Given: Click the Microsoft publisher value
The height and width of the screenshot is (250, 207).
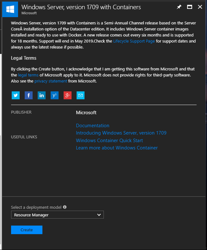Looking at the screenshot, I should 86,113.
